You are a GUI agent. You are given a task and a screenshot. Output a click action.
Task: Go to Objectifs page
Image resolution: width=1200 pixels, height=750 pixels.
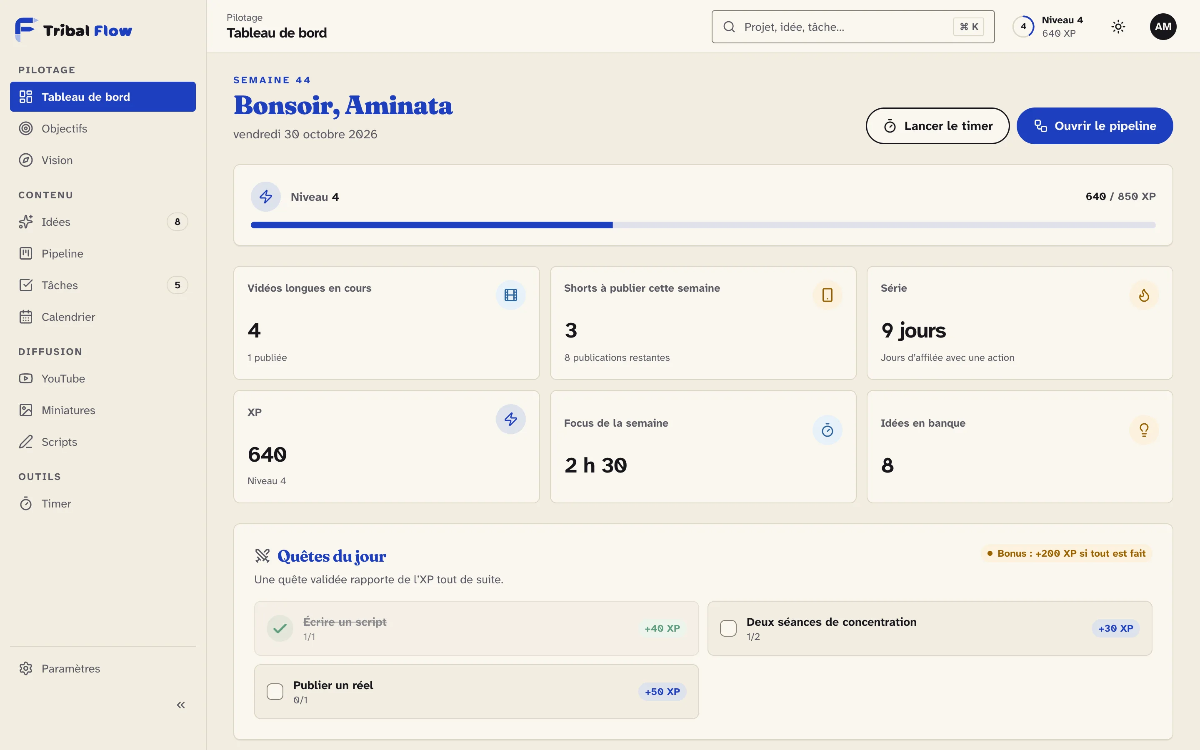[x=102, y=128]
